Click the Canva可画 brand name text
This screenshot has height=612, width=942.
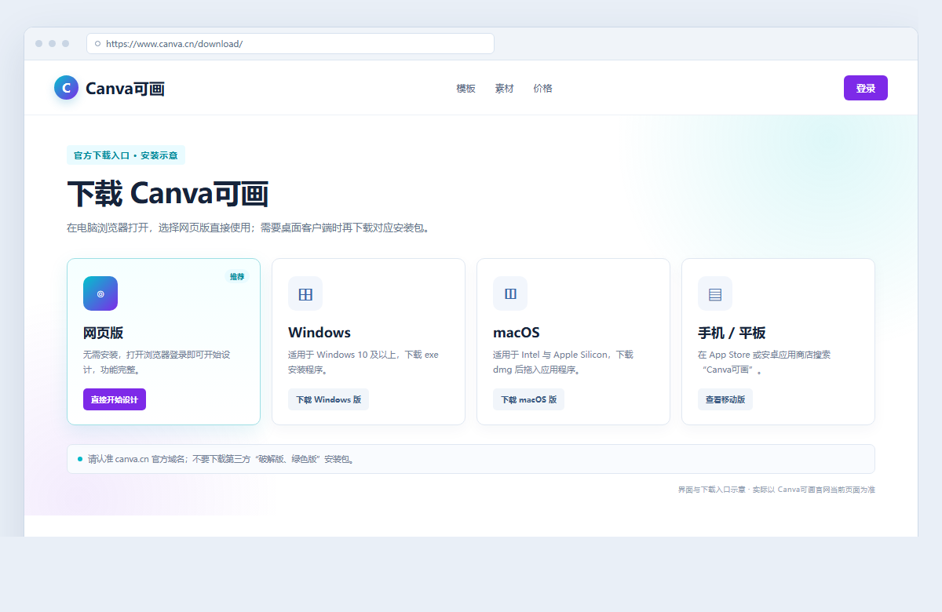point(125,89)
